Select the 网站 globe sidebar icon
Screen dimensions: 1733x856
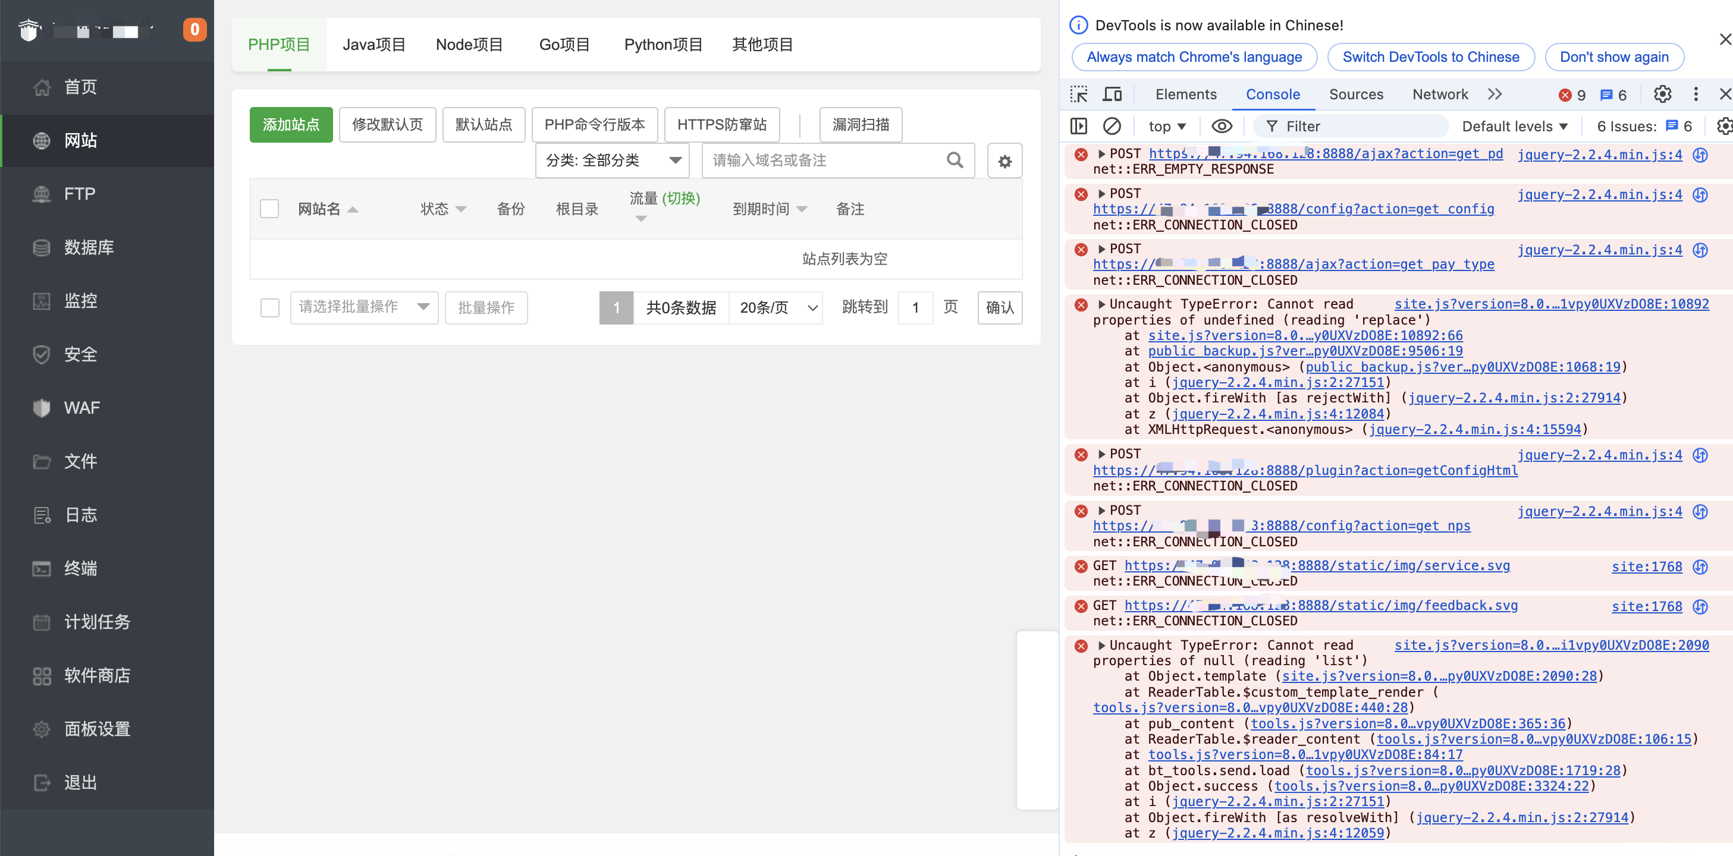click(42, 140)
